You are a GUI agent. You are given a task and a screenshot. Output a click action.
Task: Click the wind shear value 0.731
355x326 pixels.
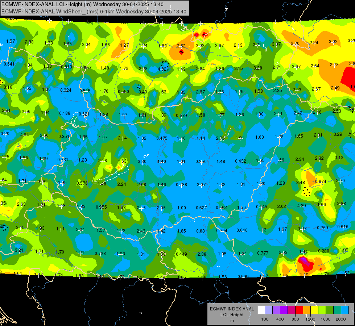click(x=63, y=160)
